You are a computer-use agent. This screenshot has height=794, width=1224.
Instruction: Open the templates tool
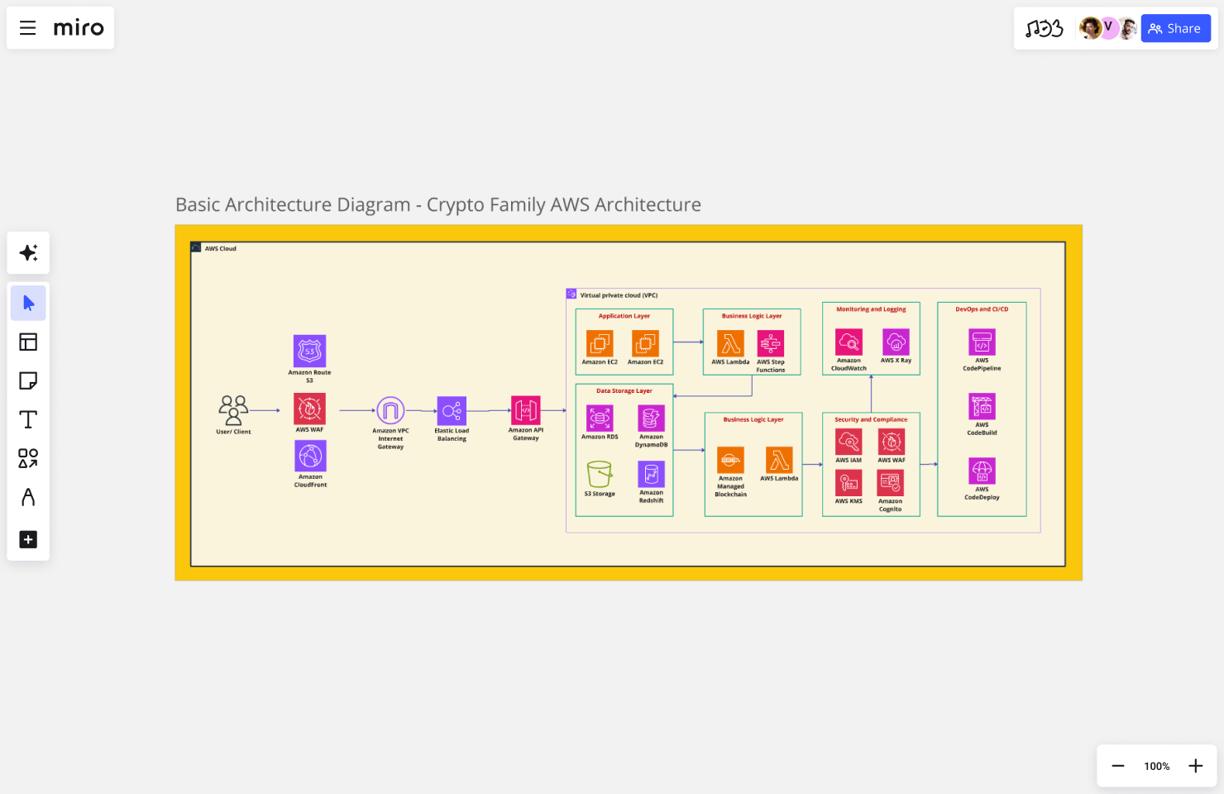[x=28, y=342]
